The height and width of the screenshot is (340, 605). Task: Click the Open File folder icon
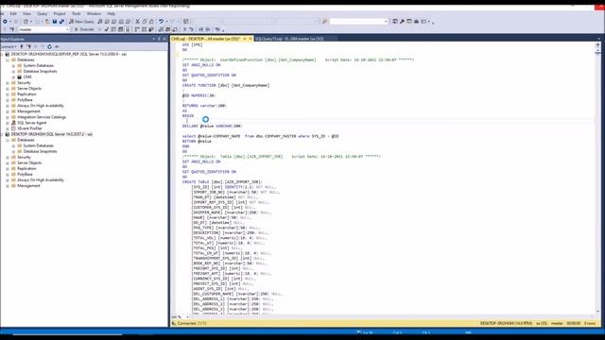click(47, 22)
